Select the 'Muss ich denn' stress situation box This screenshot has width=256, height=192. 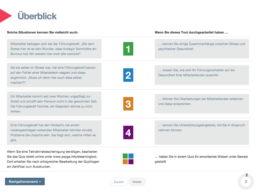coord(54,75)
